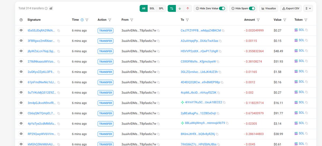Copy signature 278dNkaaozMVizo
The width and height of the screenshot is (322, 146).
coord(58,62)
